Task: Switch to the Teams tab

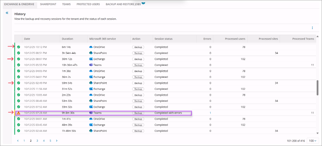Action: [66, 4]
